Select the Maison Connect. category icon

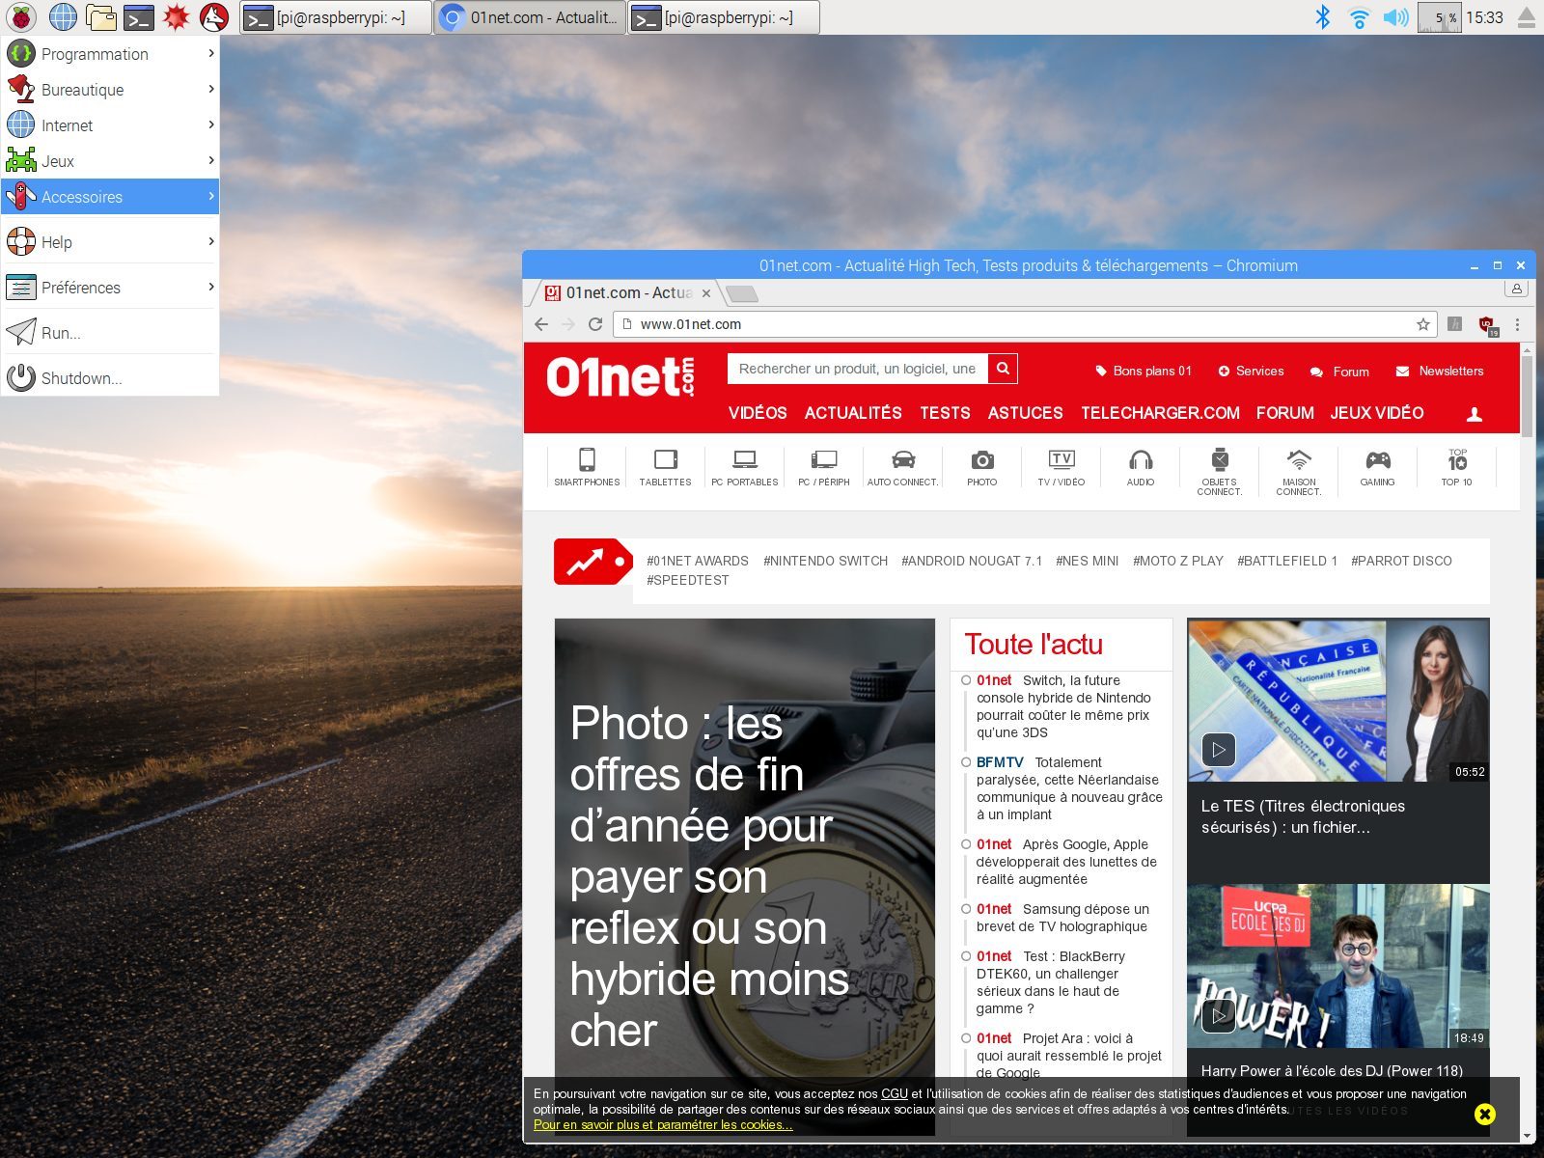click(1299, 472)
